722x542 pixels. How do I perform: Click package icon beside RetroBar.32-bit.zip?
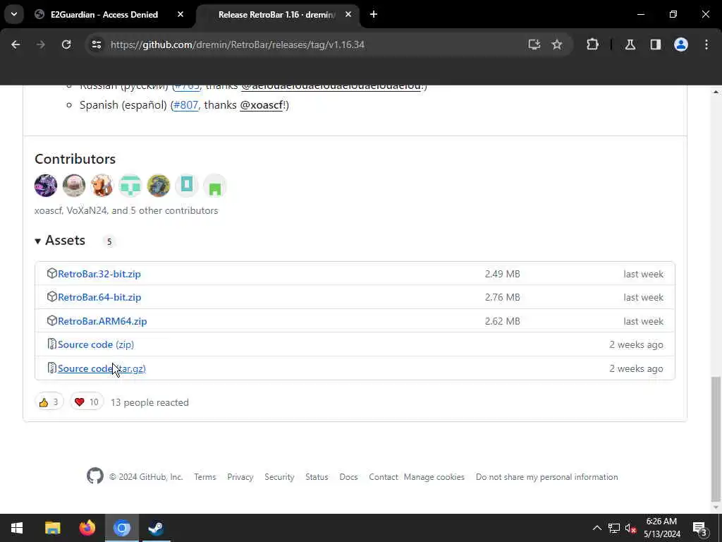coord(52,273)
